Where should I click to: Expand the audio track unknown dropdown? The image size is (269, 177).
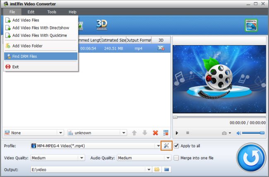tap(124, 133)
